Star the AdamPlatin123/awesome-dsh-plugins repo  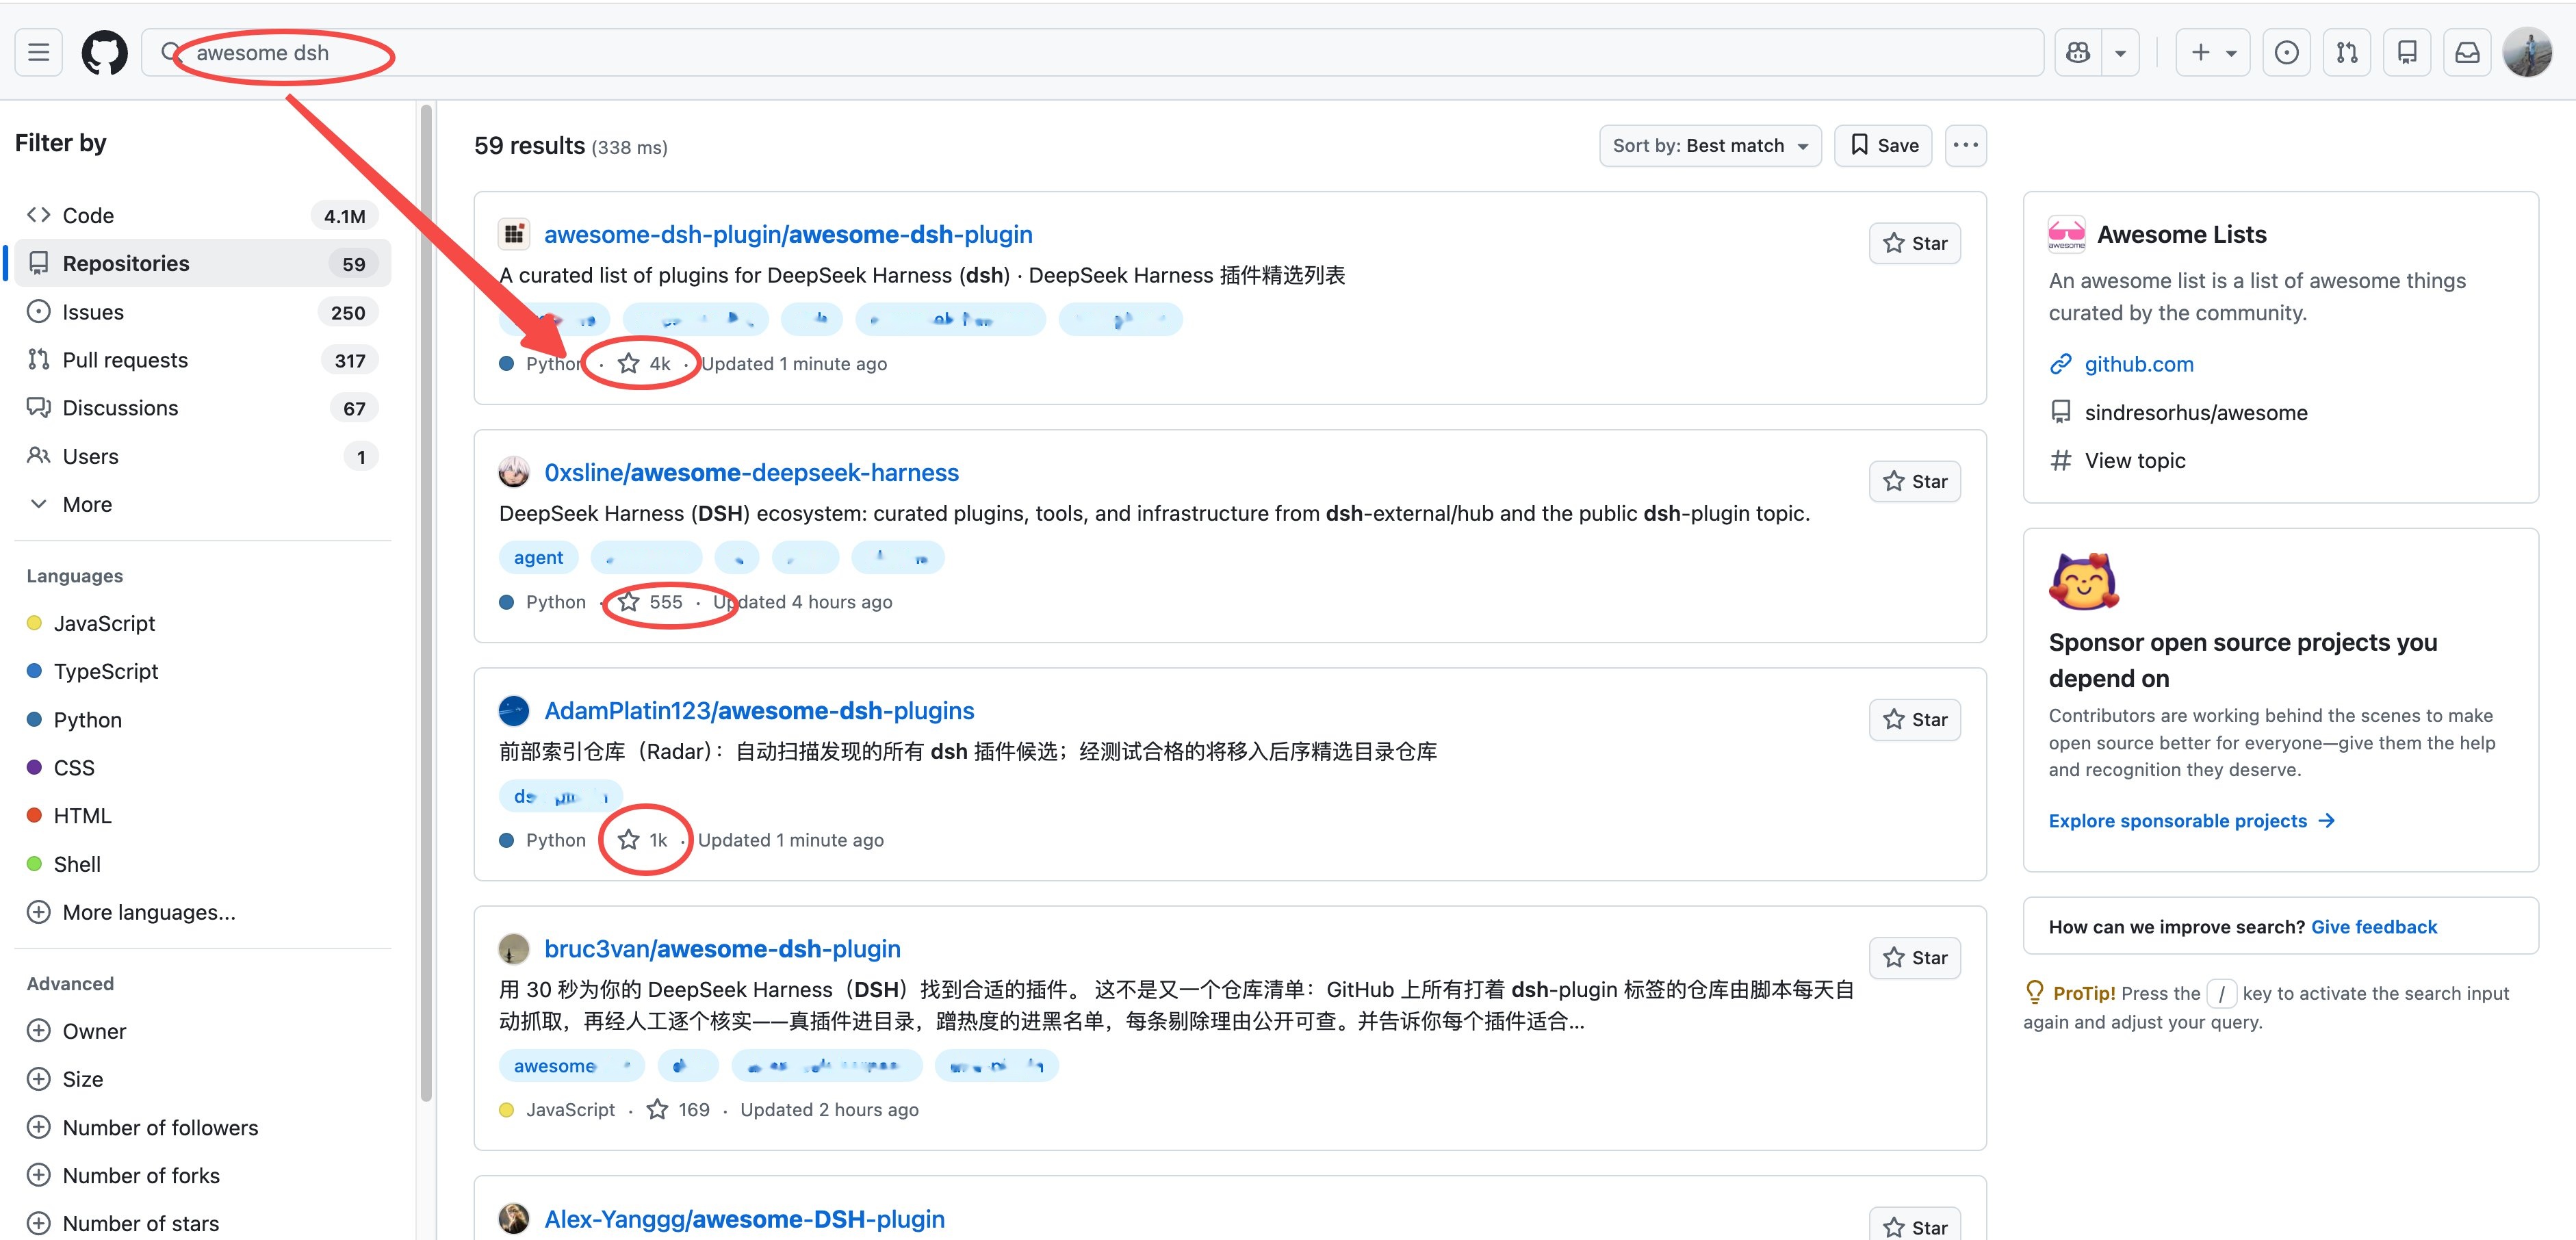coord(1914,719)
